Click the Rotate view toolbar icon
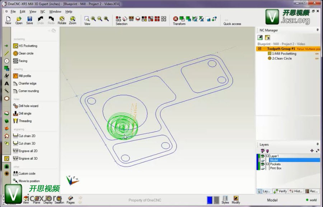Viewport: 323px width, 207px height. tap(62, 20)
